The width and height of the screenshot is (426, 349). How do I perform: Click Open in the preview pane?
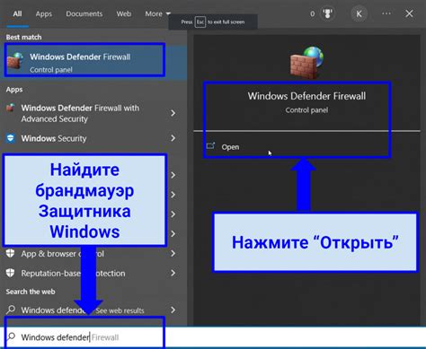(230, 147)
